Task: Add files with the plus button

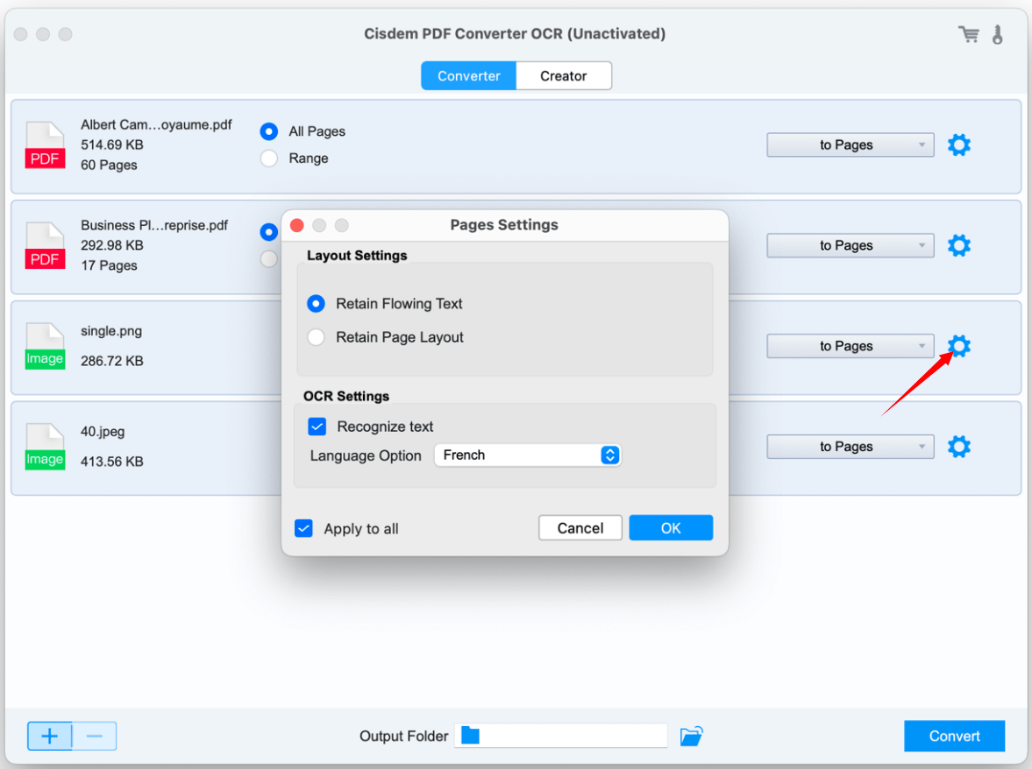Action: point(49,736)
